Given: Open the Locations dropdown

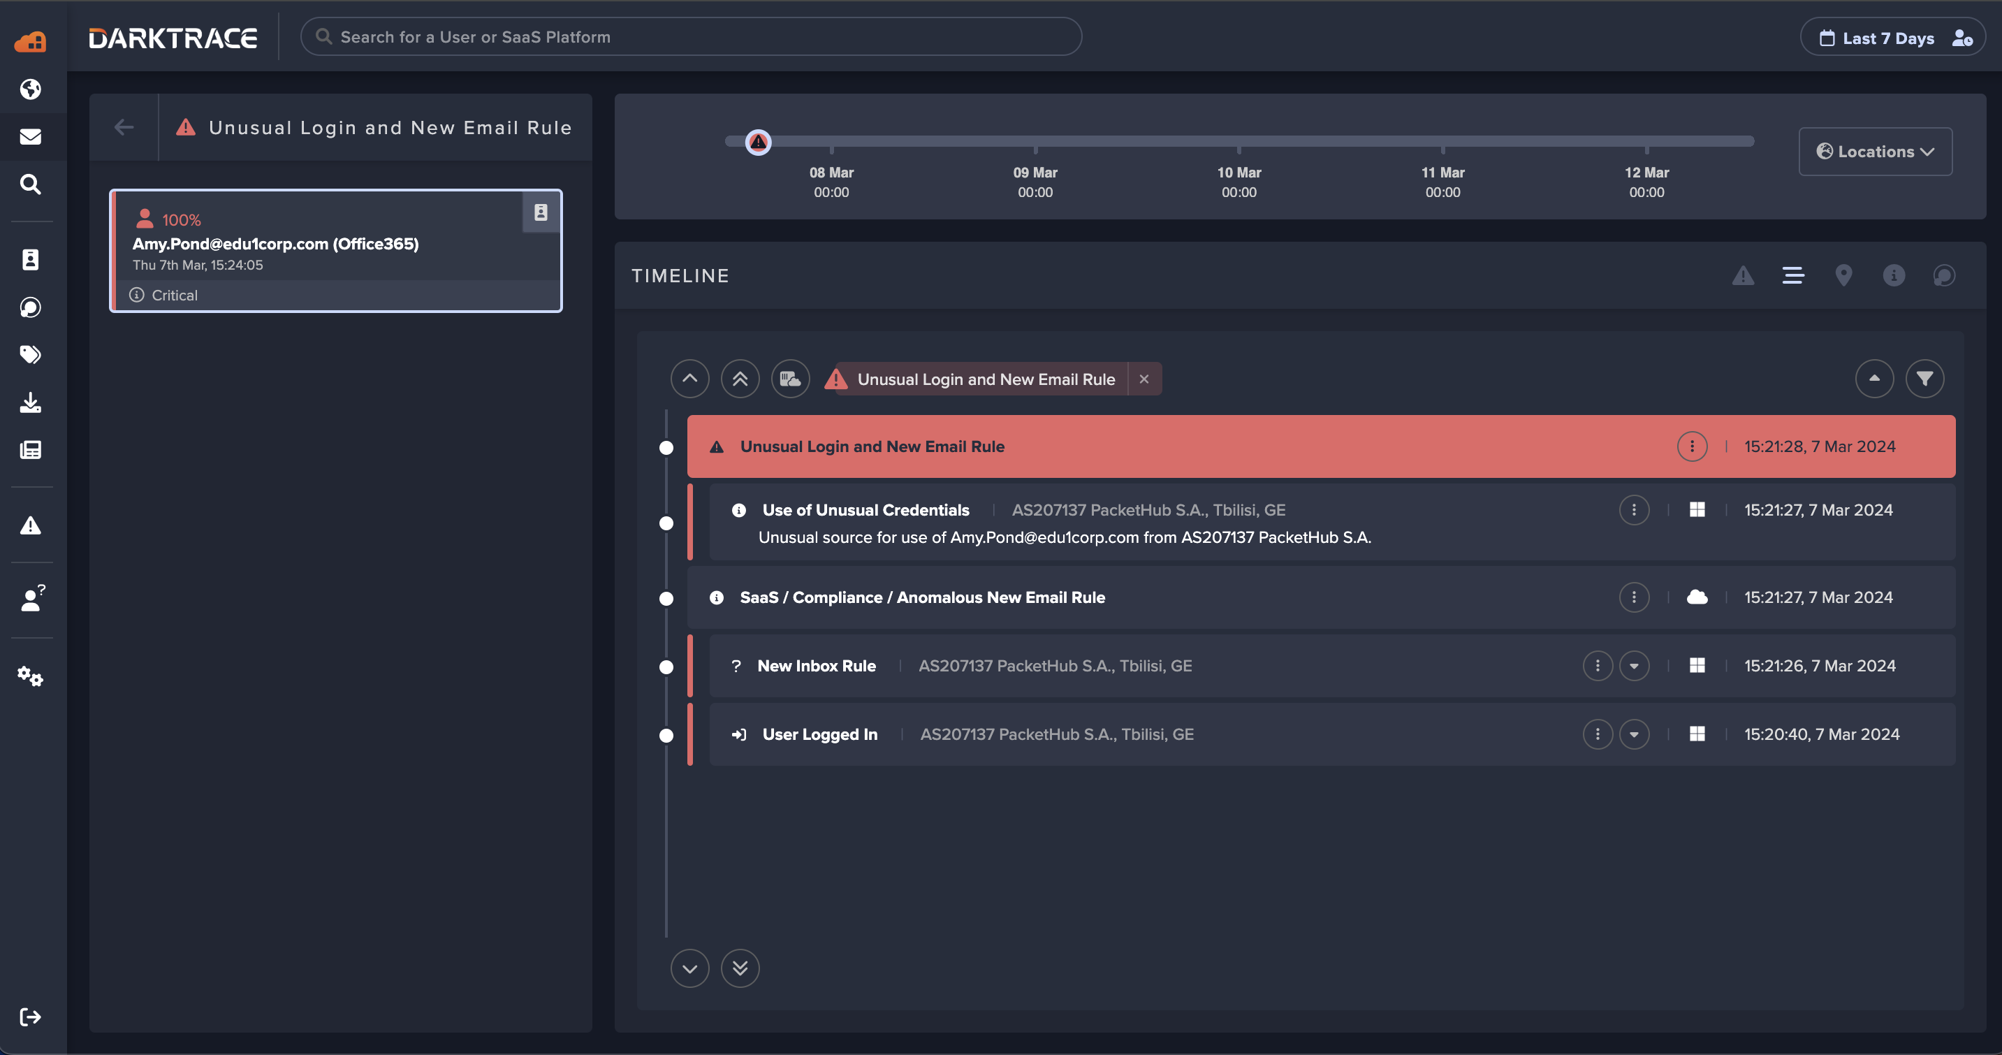Looking at the screenshot, I should 1875,152.
